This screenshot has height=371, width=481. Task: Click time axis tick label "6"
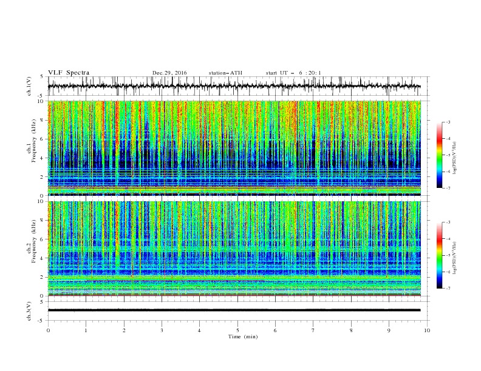pos(275,330)
